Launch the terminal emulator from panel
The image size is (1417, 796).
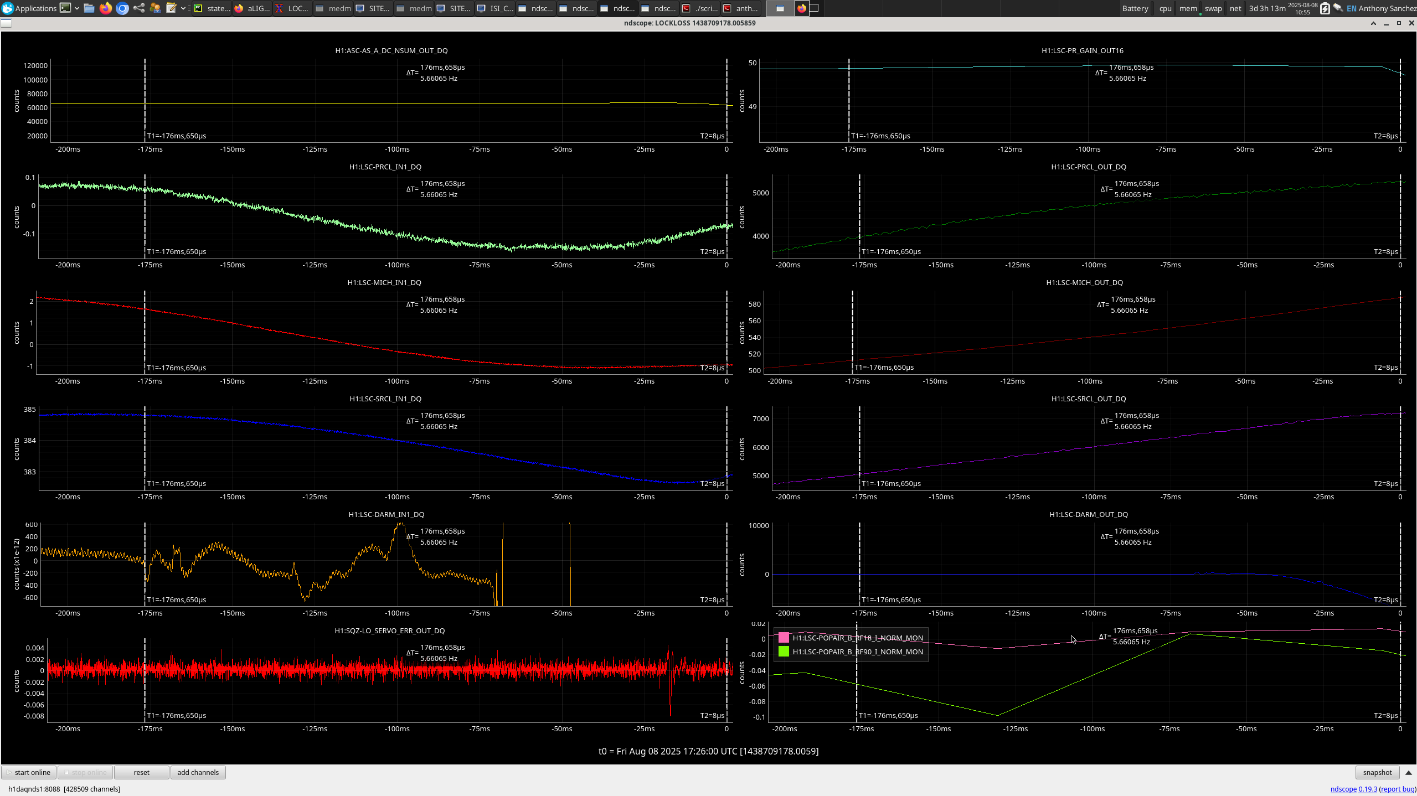[65, 8]
